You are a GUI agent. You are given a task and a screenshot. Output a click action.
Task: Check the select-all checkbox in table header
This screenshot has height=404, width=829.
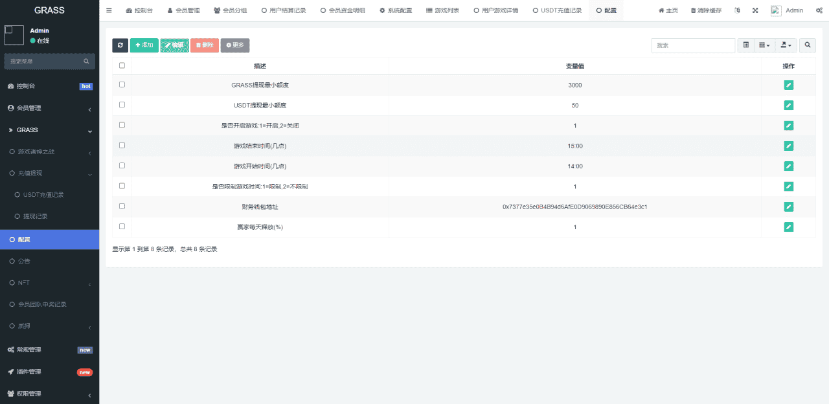[x=122, y=65]
